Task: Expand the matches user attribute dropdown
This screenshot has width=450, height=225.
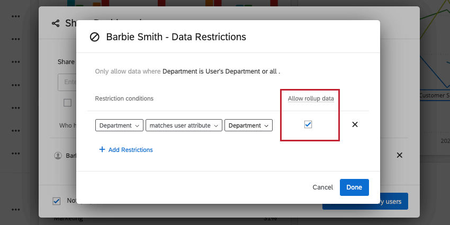Action: pos(184,125)
